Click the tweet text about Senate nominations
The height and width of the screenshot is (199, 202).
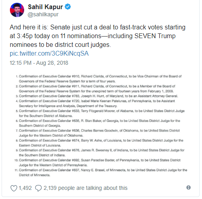pos(97,36)
